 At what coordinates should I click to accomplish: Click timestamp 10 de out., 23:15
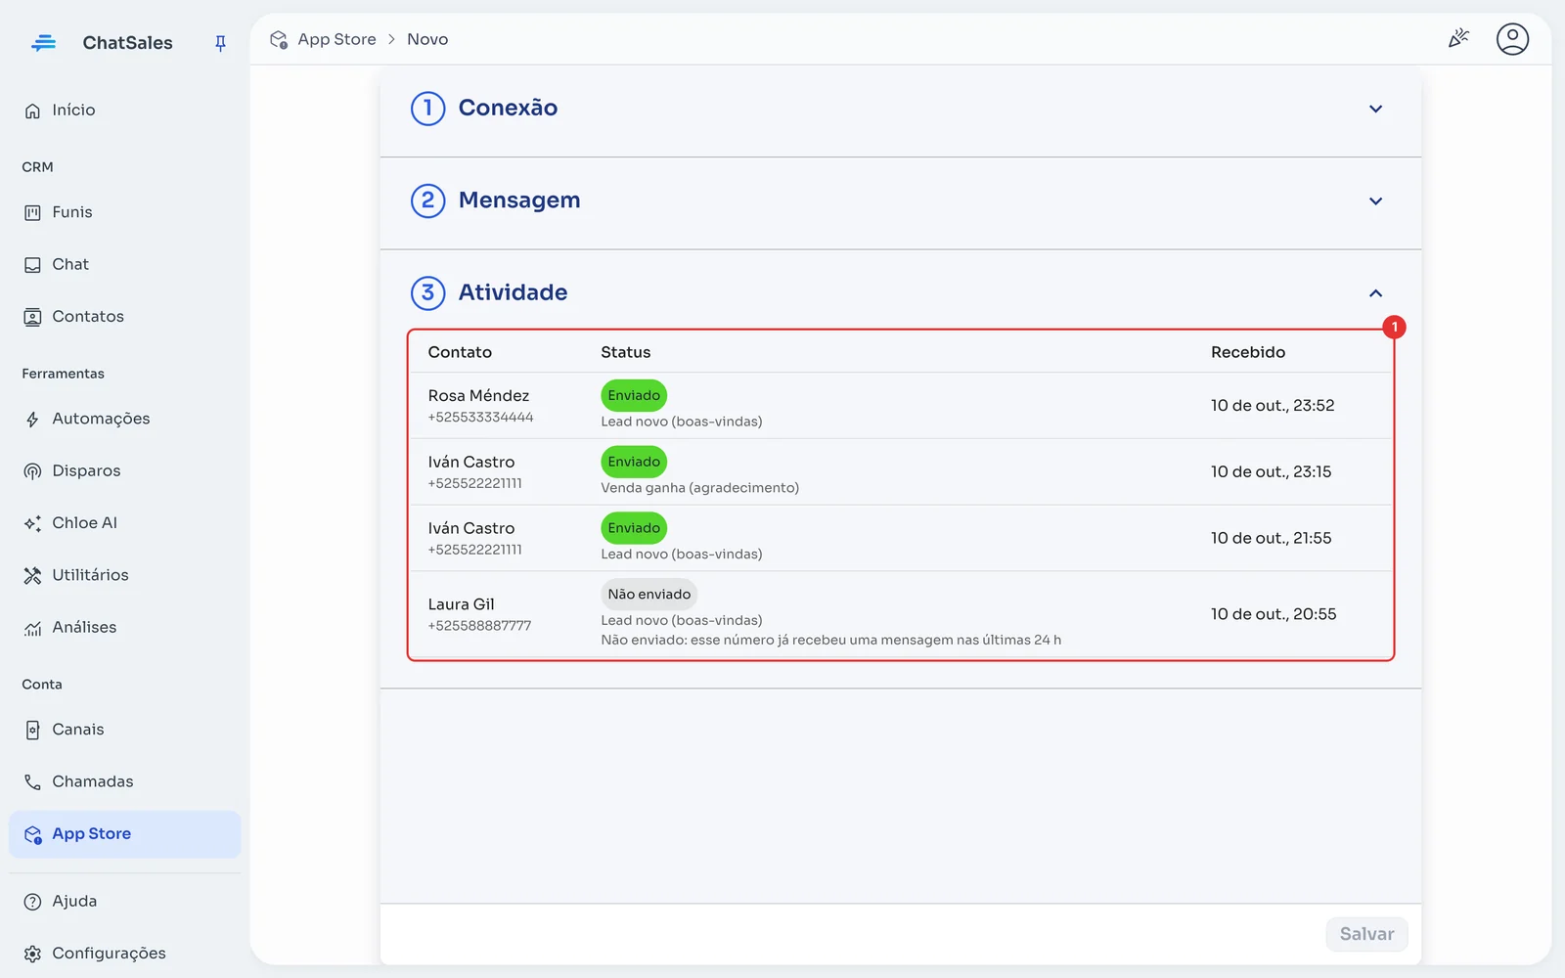1271,471
